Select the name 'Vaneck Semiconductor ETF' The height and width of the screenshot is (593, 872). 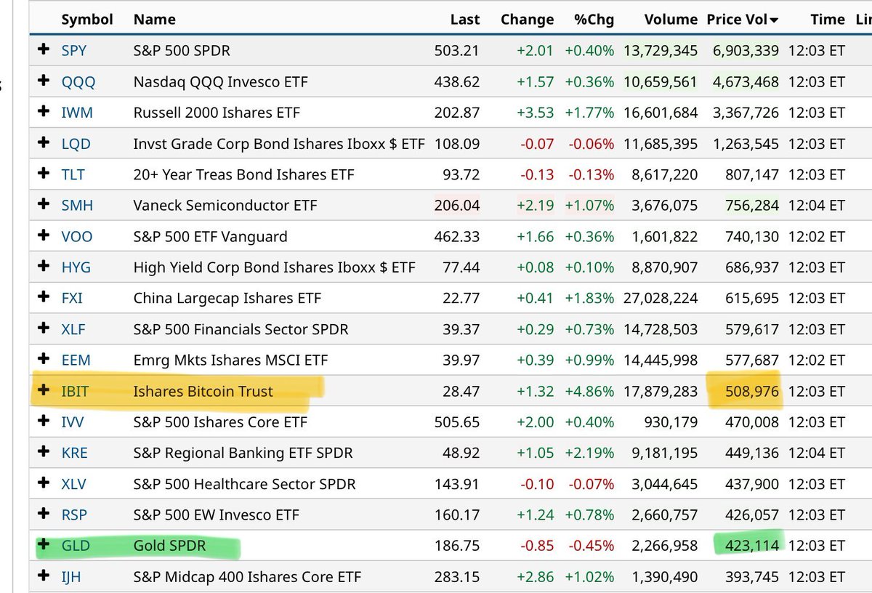click(x=225, y=206)
